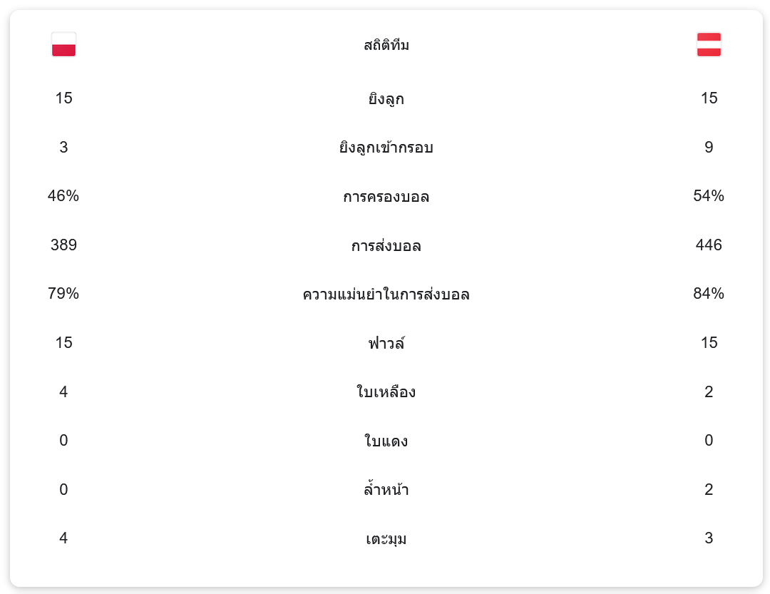Click the การครองบอล stat label
The image size is (770, 594).
point(386,197)
